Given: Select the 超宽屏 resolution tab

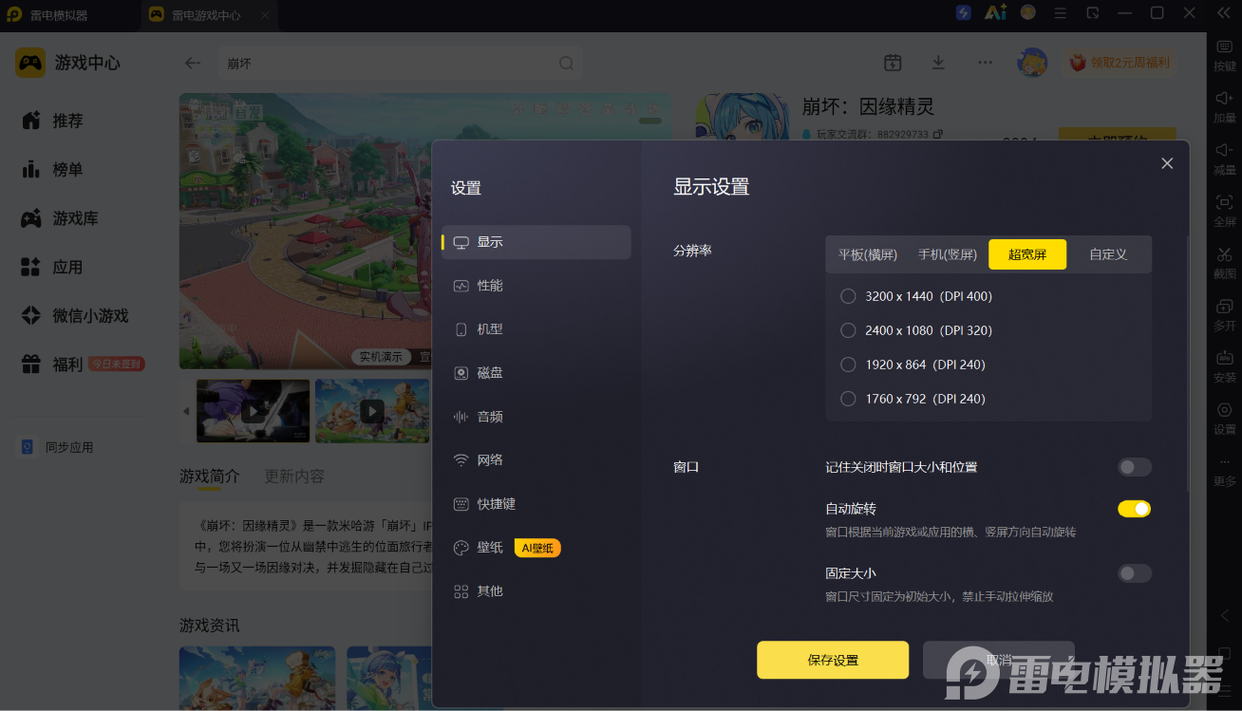Looking at the screenshot, I should [1027, 254].
